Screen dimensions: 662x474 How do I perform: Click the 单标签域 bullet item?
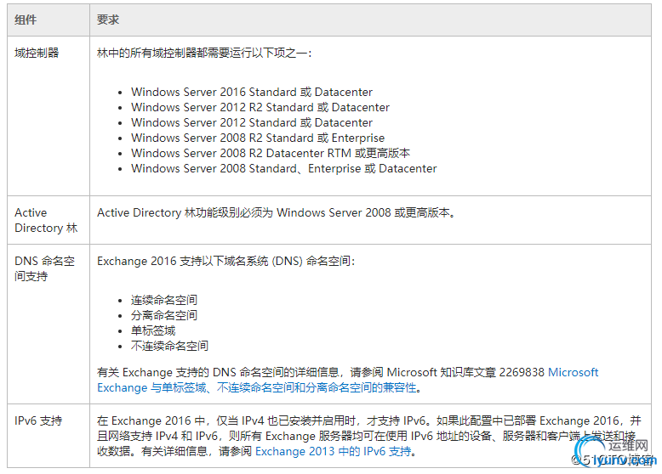pyautogui.click(x=153, y=330)
